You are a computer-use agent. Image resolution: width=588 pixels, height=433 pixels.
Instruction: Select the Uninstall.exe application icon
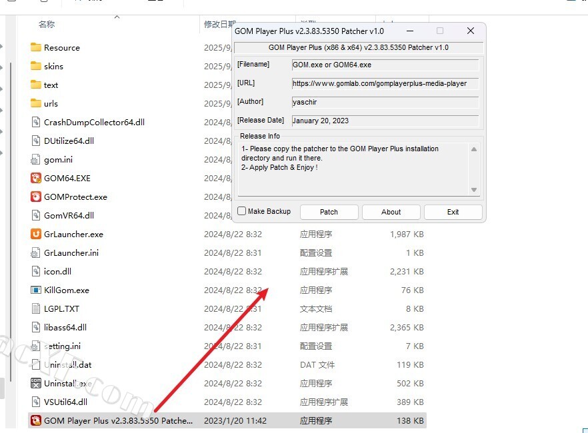pyautogui.click(x=35, y=383)
